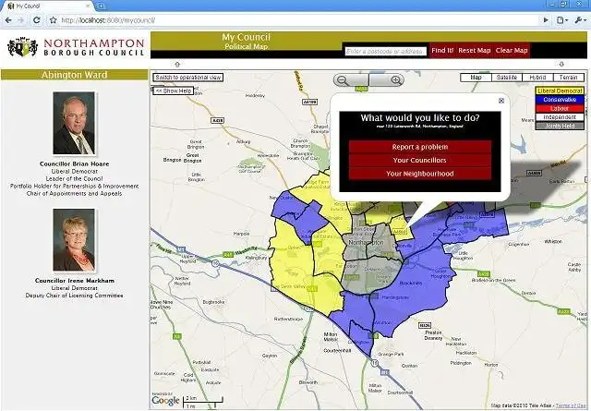Reload the page with the refresh icon
Image resolution: width=591 pixels, height=411 pixels.
click(x=37, y=20)
